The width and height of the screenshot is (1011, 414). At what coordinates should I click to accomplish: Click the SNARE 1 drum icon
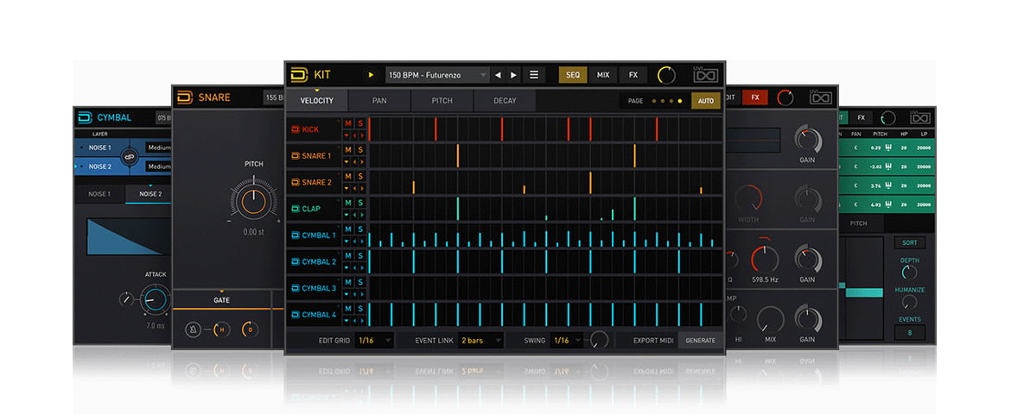pos(296,156)
